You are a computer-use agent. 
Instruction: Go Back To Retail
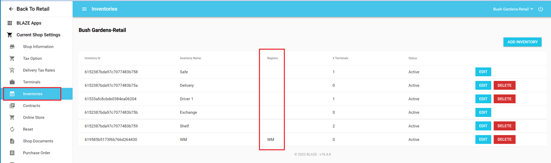coord(33,9)
